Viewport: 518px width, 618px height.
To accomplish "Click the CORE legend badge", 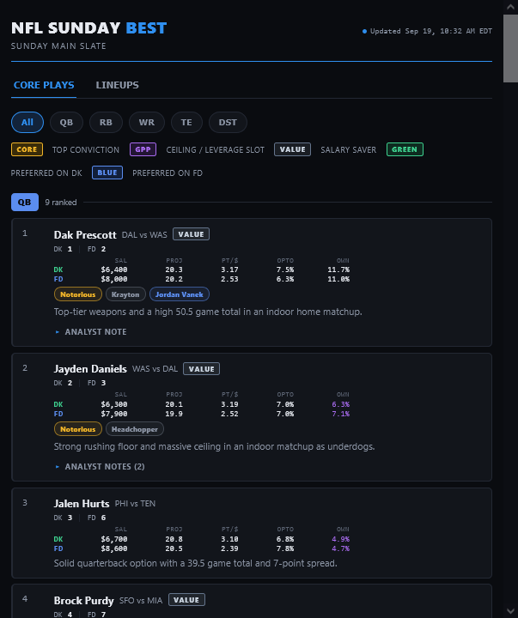I will pyautogui.click(x=27, y=149).
